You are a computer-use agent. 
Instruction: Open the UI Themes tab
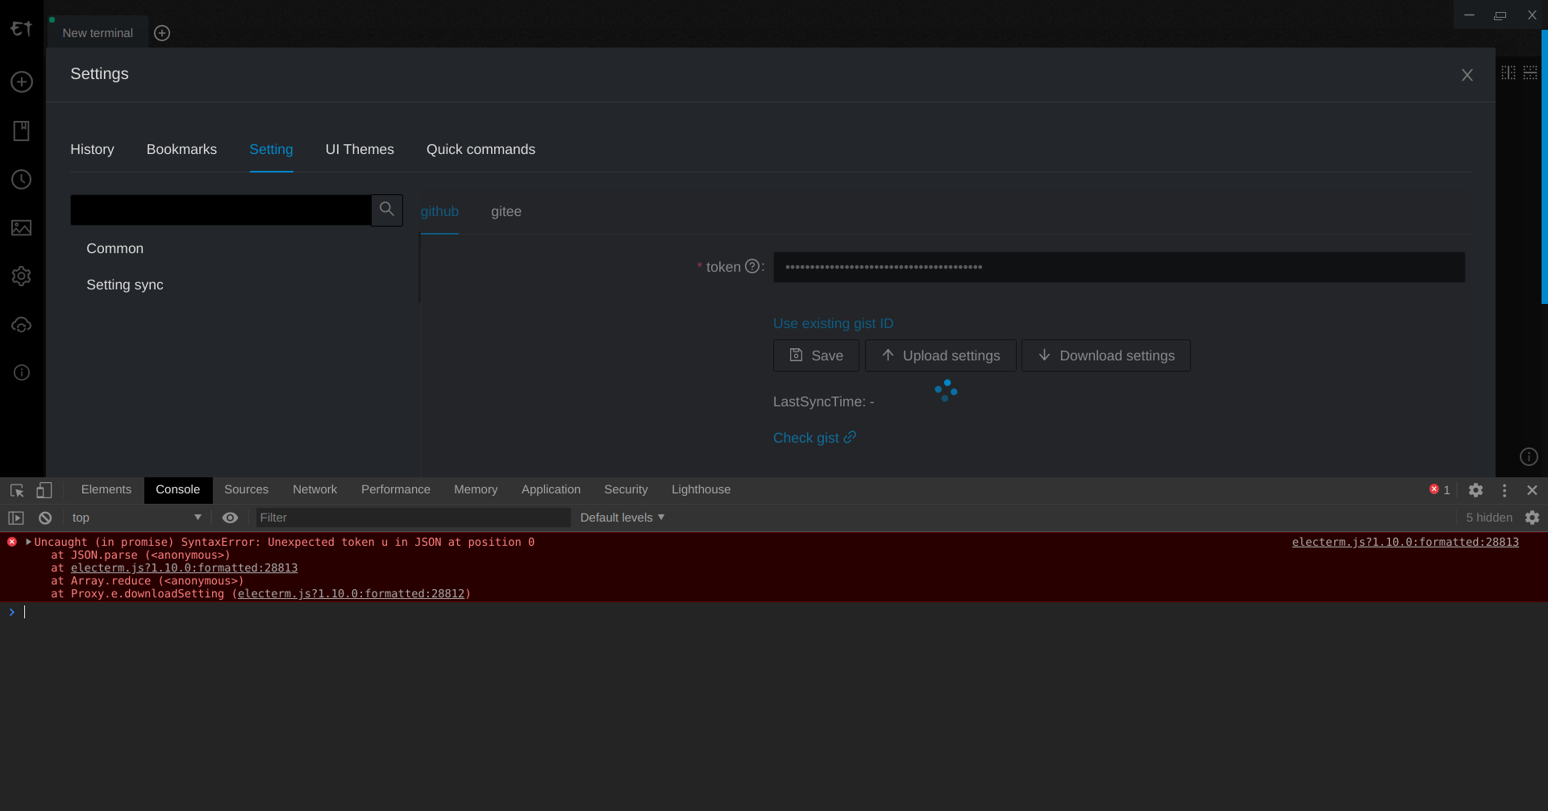[x=360, y=150]
